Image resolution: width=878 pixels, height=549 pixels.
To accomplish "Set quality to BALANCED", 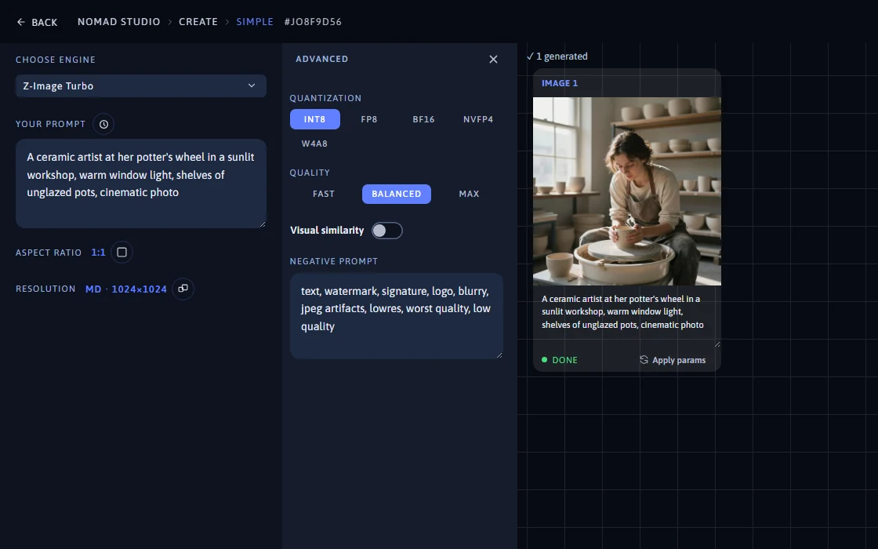I will tap(397, 194).
